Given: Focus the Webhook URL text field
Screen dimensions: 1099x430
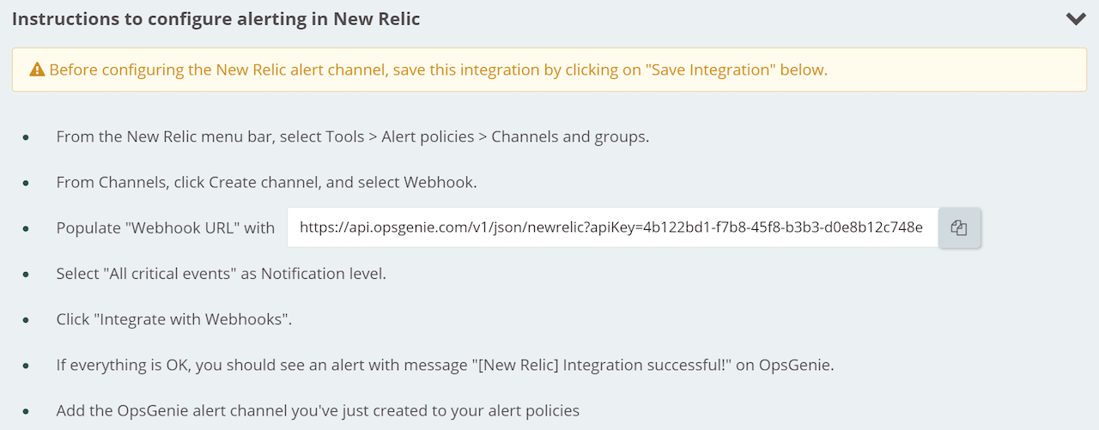Looking at the screenshot, I should click(612, 228).
